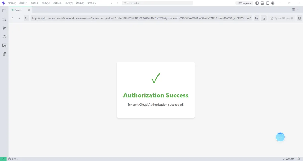This screenshot has height=161, width=303.
Task: Open the Source Control branch icon
Action: (4, 28)
